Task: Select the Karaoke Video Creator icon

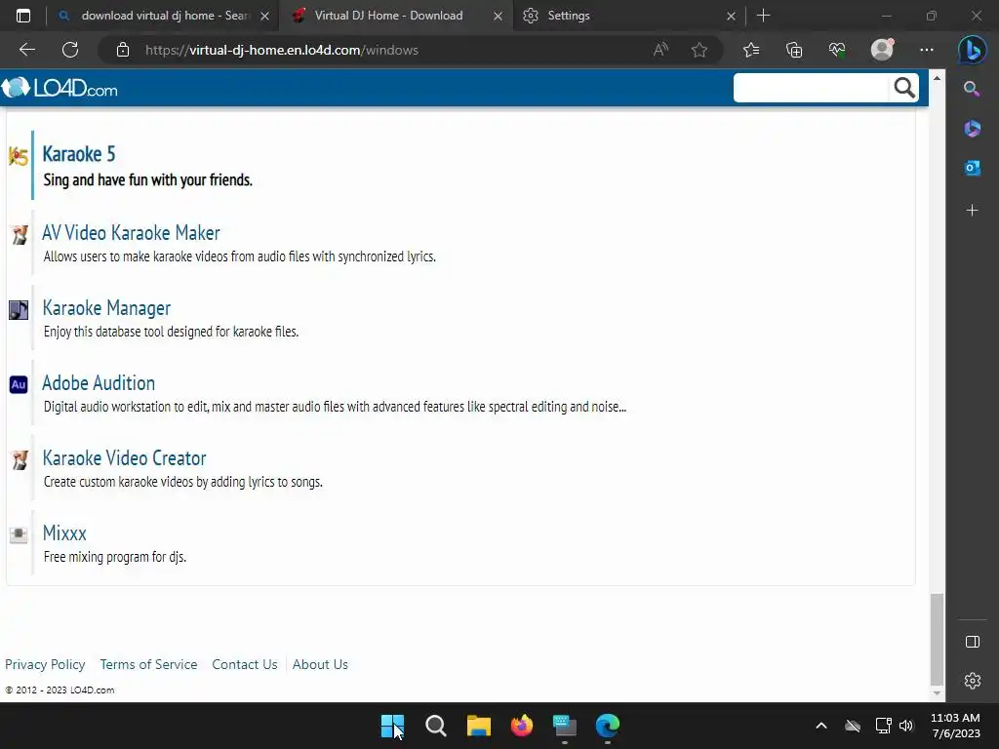Action: pyautogui.click(x=20, y=460)
